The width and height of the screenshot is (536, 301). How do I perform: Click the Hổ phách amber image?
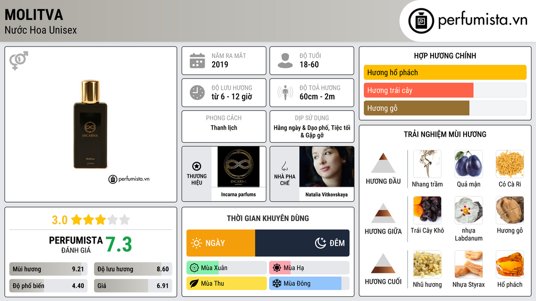[510, 264]
